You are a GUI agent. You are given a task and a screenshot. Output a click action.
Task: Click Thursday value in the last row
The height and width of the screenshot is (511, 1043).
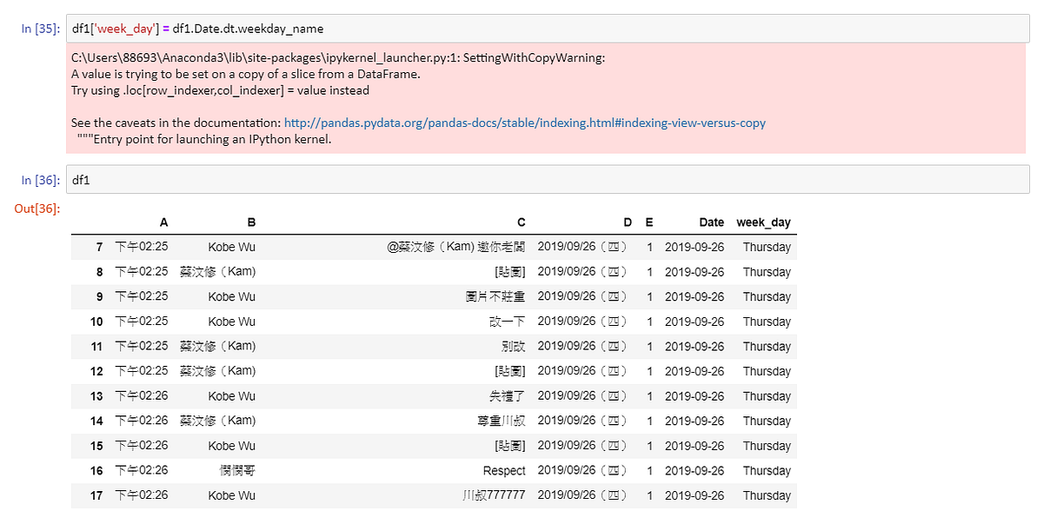coord(765,495)
